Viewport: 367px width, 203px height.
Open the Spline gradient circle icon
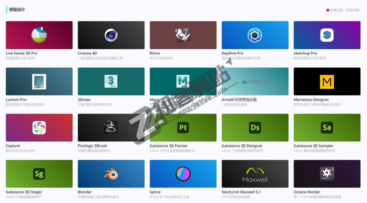tap(183, 174)
